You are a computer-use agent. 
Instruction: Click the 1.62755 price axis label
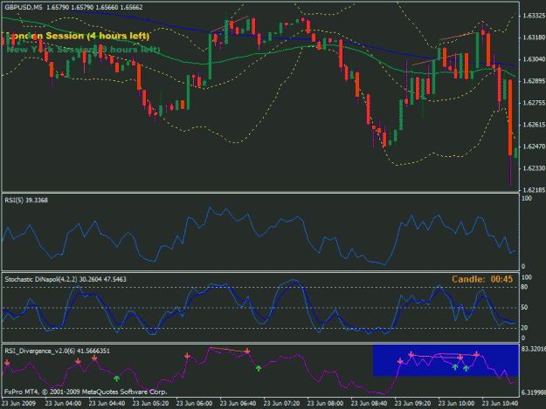click(534, 103)
